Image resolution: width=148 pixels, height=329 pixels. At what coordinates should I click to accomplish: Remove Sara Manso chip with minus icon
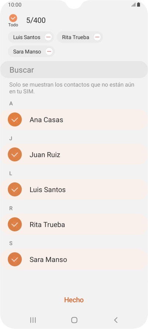click(x=49, y=52)
